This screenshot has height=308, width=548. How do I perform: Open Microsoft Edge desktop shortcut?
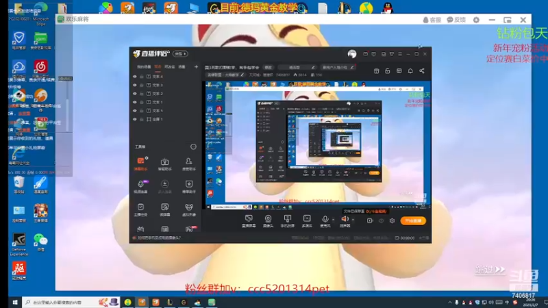point(40,13)
